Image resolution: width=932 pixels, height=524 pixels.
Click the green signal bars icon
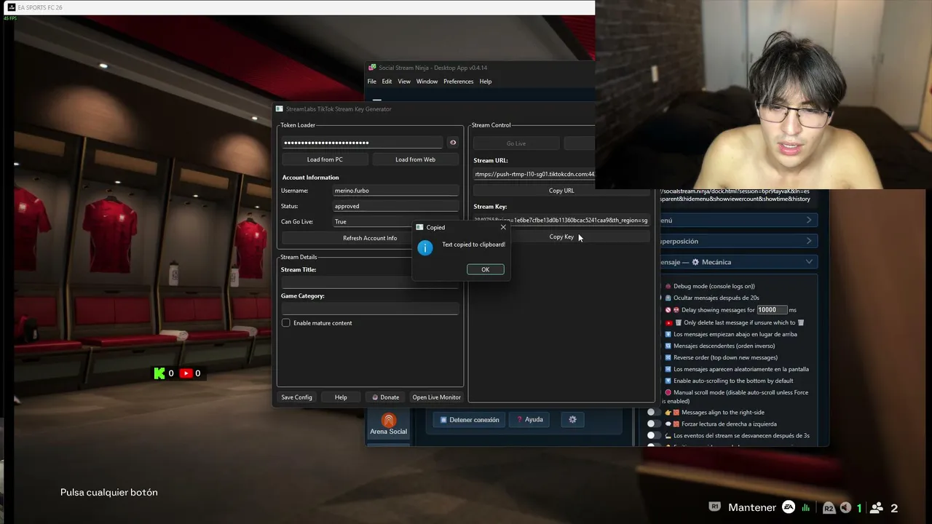(806, 508)
